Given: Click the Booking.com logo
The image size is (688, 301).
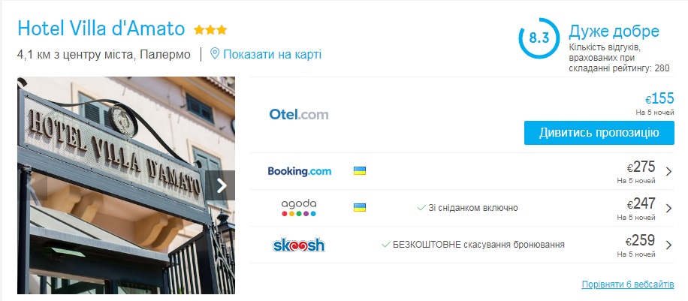Looking at the screenshot, I should point(300,171).
